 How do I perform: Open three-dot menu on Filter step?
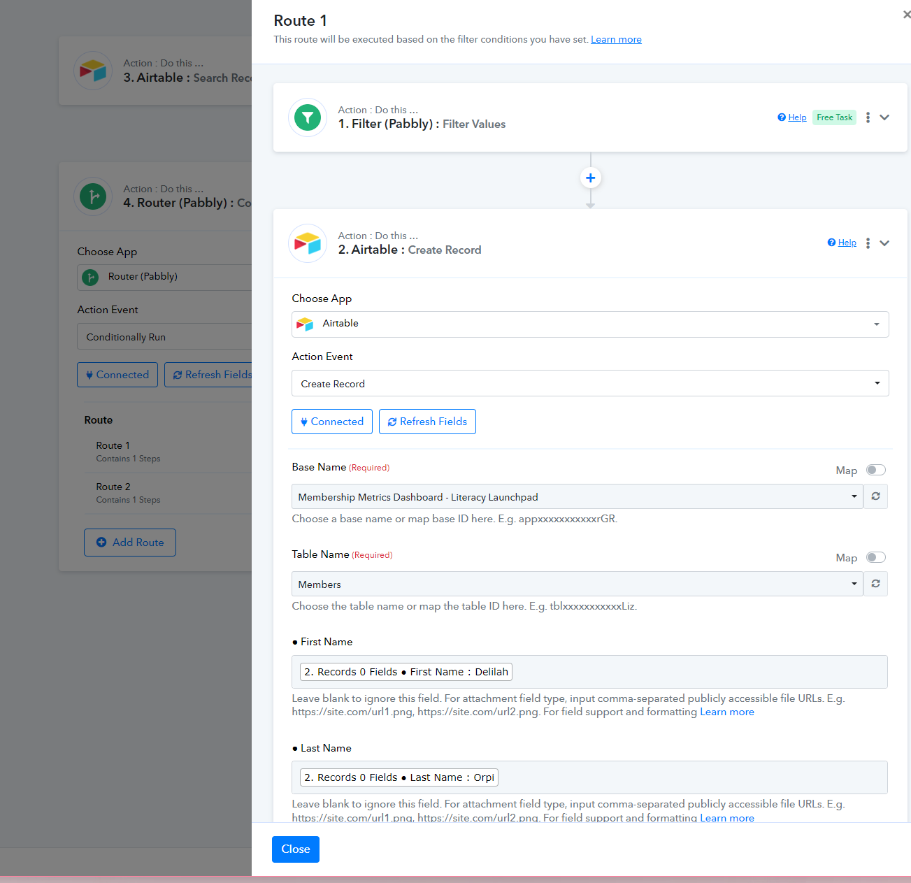[868, 117]
